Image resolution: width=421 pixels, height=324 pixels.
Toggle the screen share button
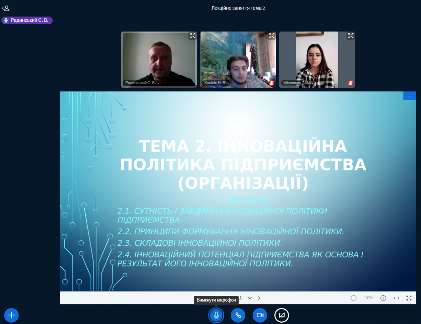(281, 315)
